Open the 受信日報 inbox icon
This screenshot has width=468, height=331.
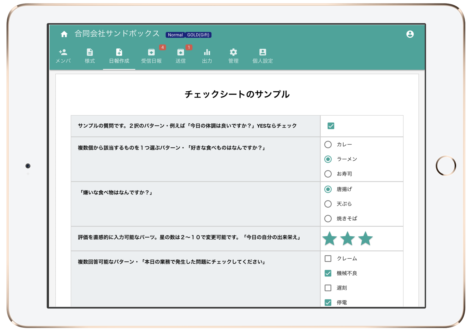[x=151, y=52]
